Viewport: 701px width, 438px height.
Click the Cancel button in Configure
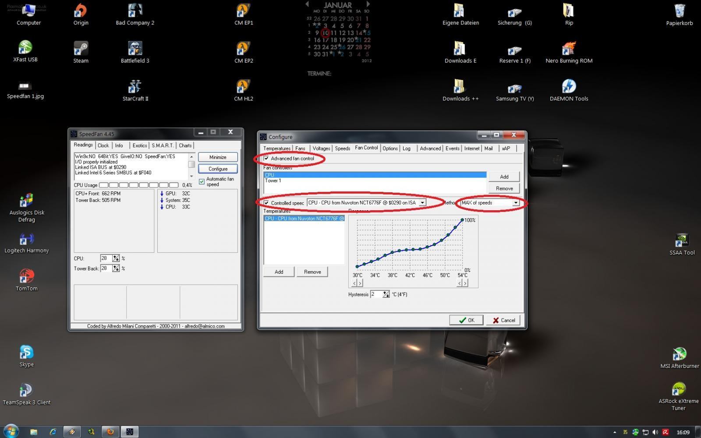(x=503, y=320)
